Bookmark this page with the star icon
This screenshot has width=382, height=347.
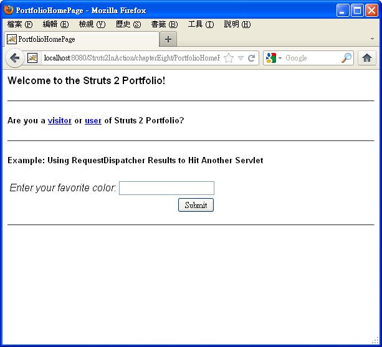[229, 58]
